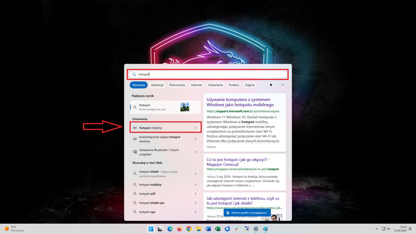Image resolution: width=416 pixels, height=234 pixels.
Task: Select the hotspot vpn web suggestion
Action: [165, 212]
